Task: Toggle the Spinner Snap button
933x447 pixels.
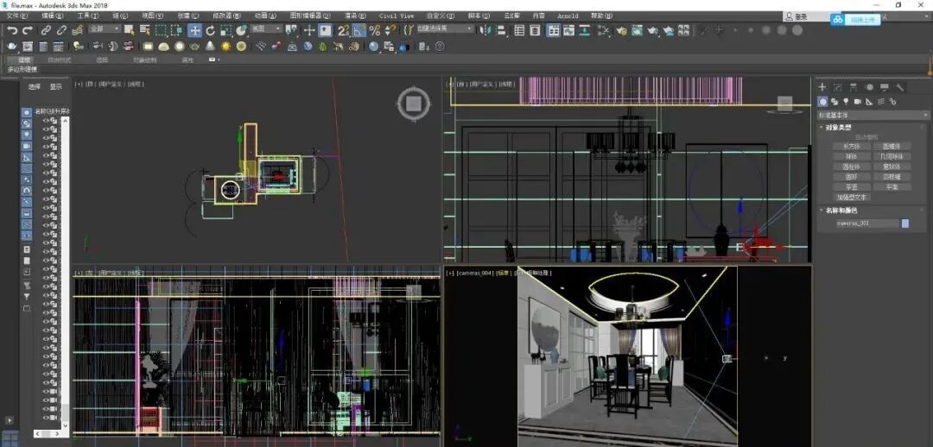Action: (x=390, y=30)
